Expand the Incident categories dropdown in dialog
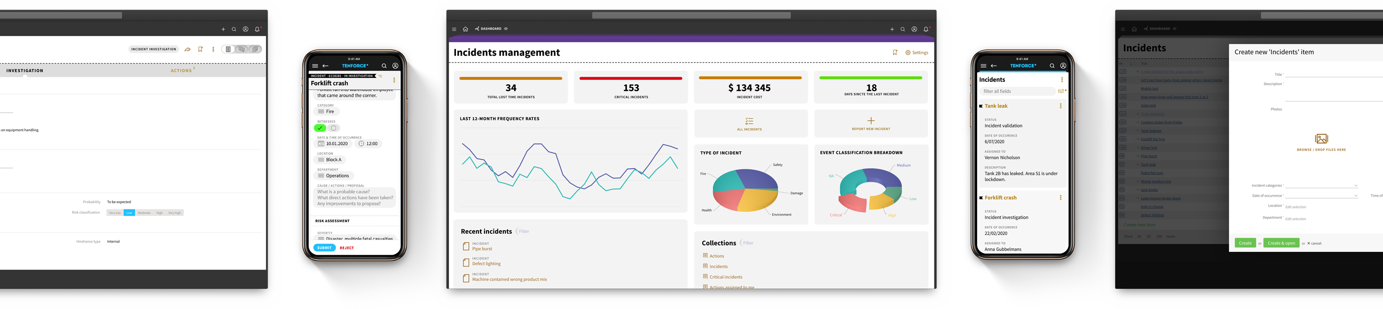The image size is (1383, 309). (1322, 186)
